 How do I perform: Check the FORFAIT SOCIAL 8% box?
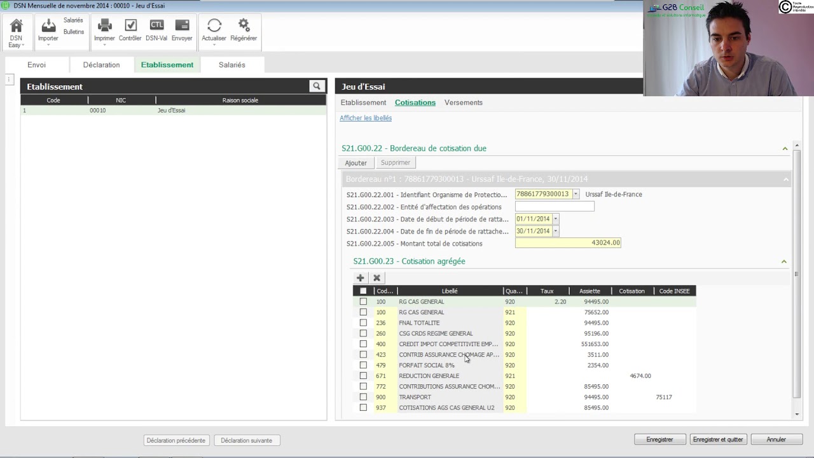[x=363, y=365]
